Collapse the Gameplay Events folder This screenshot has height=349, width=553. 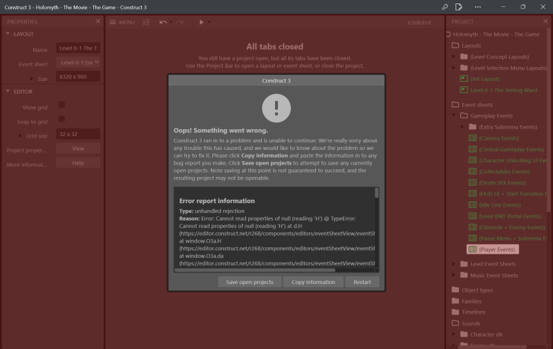(454, 115)
